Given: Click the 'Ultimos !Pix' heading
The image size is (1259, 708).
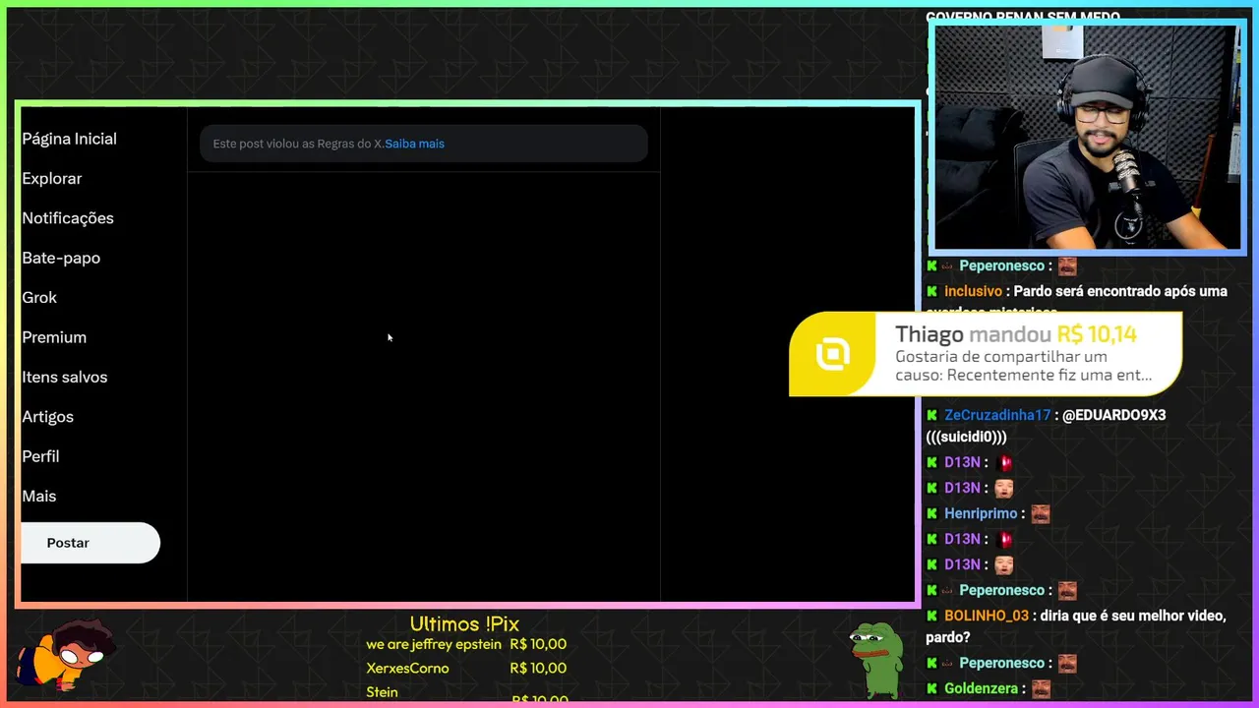Looking at the screenshot, I should [464, 624].
